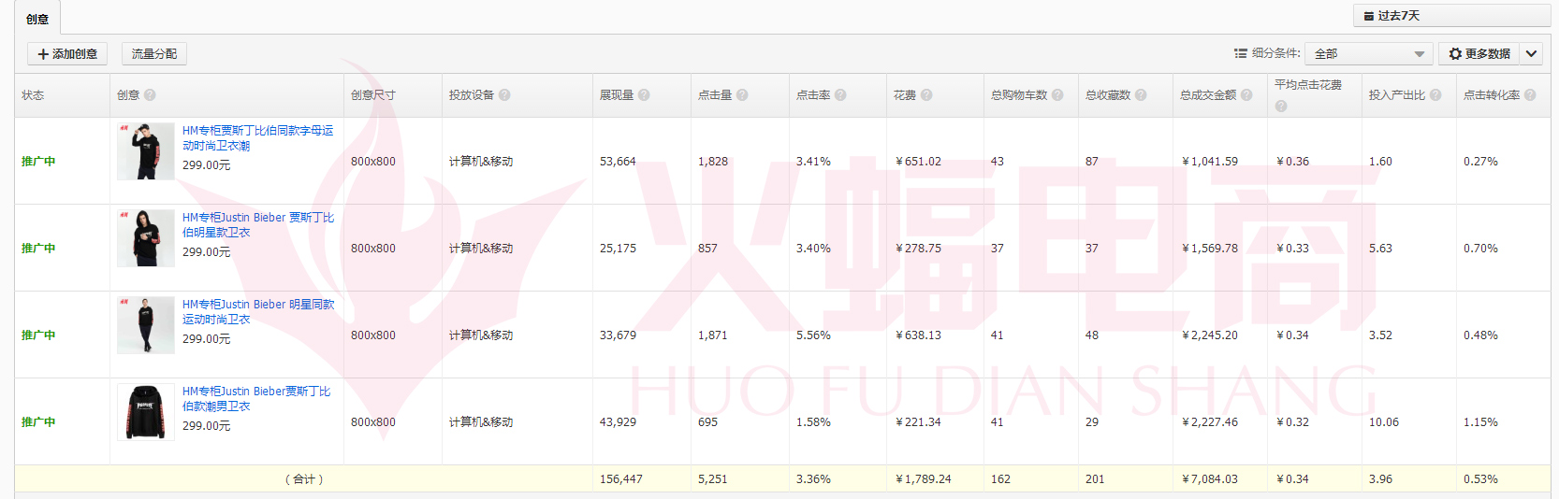1559x499 pixels.
Task: Click the calendar icon in 过去7天 selector
Action: click(1369, 16)
